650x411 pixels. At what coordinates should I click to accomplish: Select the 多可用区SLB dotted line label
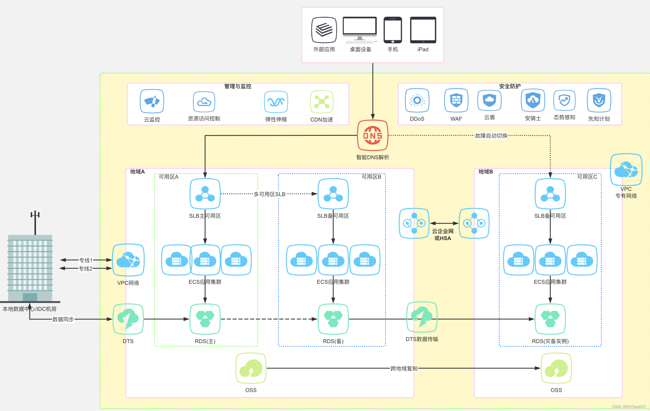point(269,194)
